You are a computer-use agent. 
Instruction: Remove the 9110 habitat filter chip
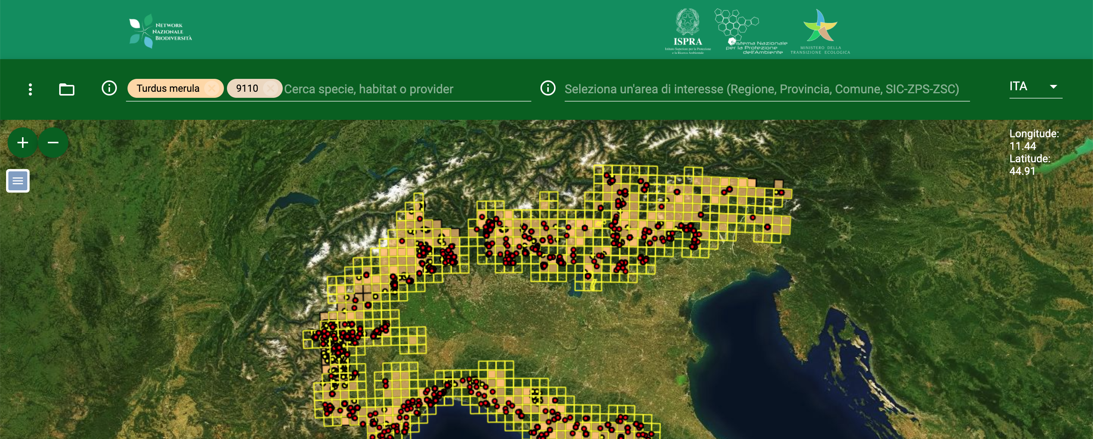[x=270, y=89]
